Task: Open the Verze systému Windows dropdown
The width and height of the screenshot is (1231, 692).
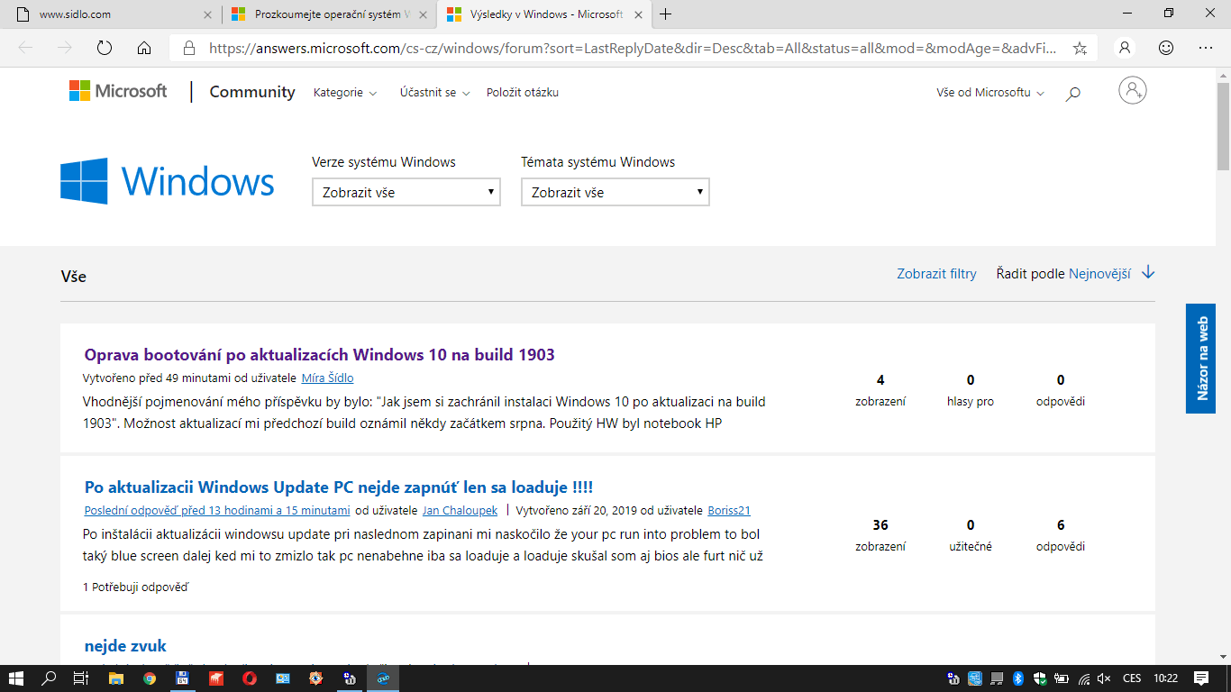Action: pos(406,192)
